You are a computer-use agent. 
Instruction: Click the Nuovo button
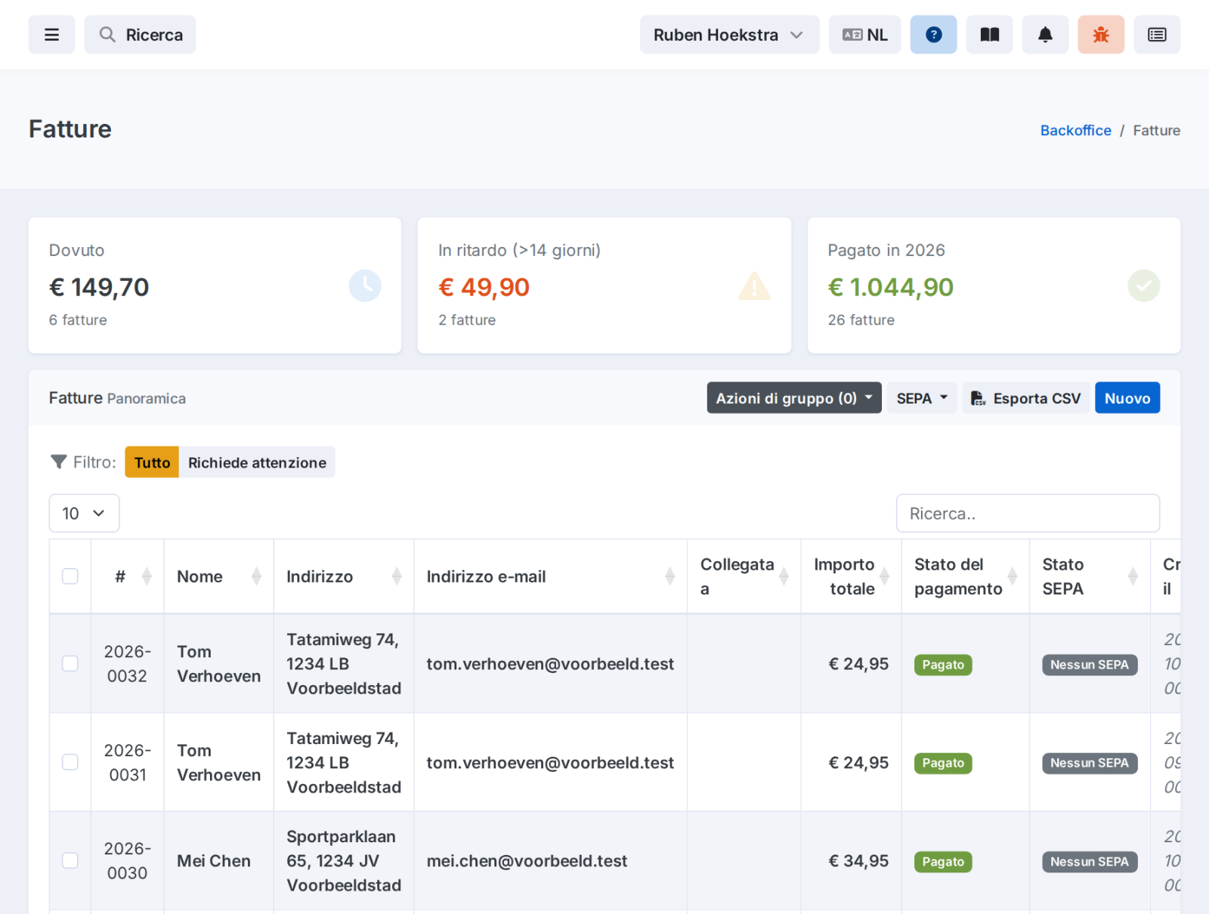(1127, 398)
